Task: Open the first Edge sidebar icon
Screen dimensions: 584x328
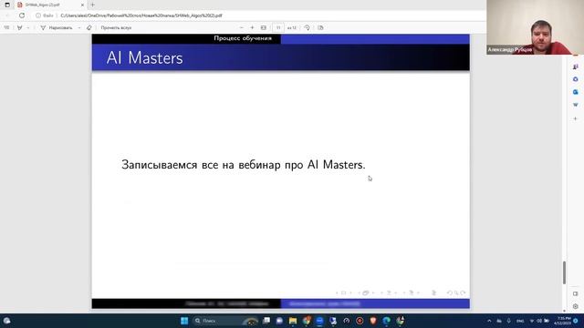Action: point(576,67)
